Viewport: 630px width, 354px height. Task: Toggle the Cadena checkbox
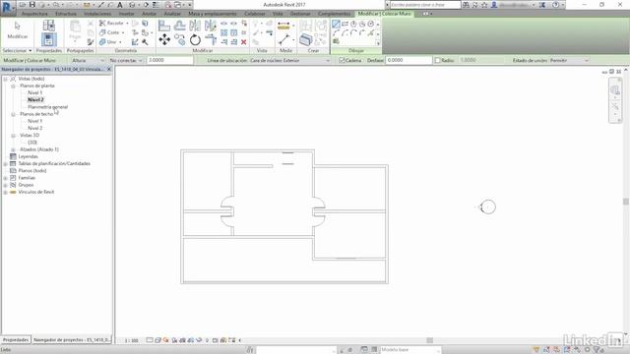pyautogui.click(x=342, y=60)
